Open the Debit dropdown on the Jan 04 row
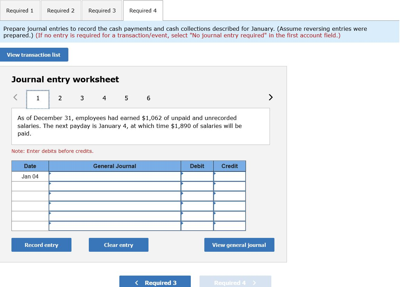The width and height of the screenshot is (400, 287). pos(197,176)
